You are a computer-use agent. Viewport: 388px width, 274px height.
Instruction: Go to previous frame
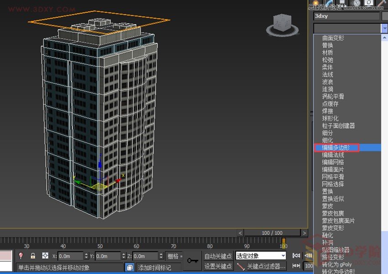tap(308, 255)
